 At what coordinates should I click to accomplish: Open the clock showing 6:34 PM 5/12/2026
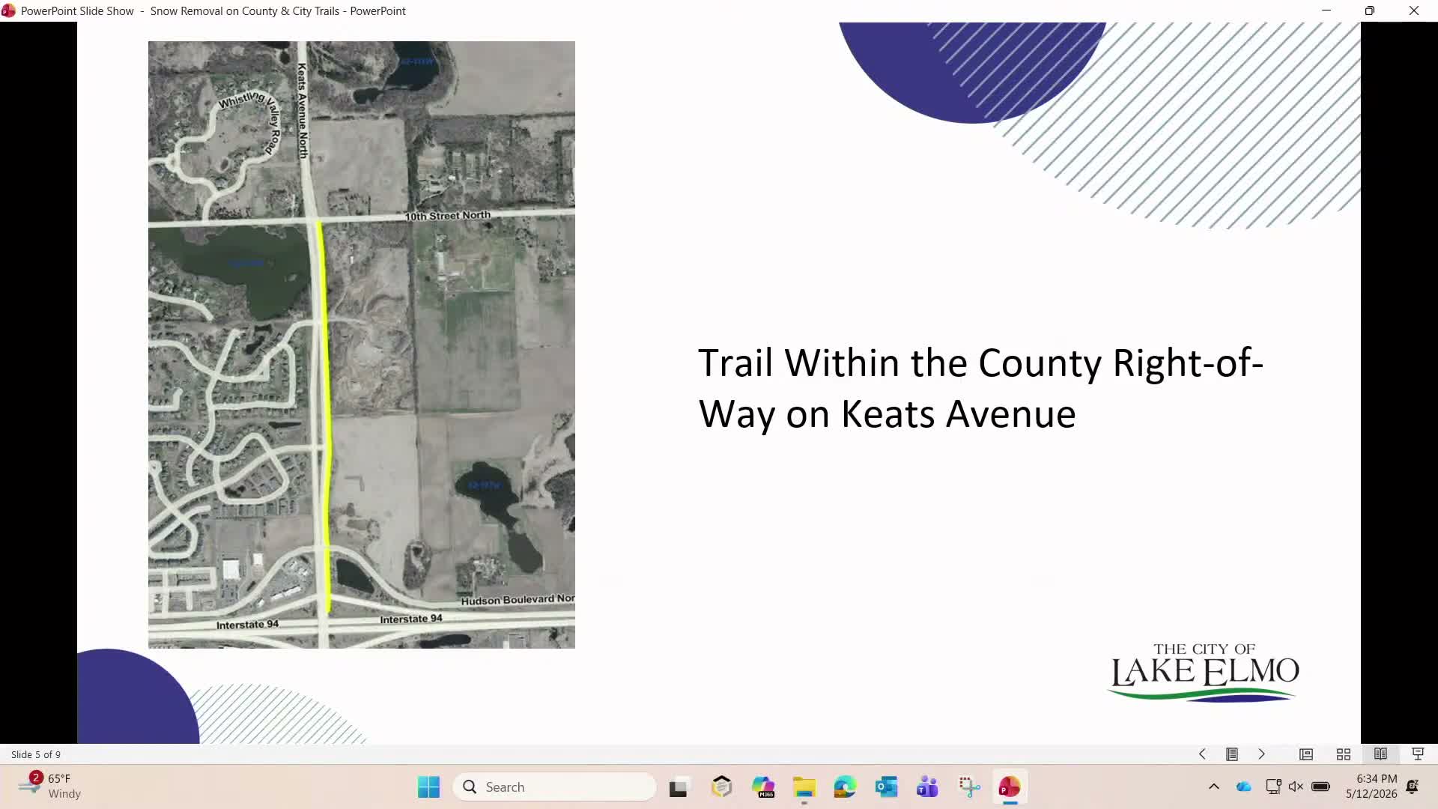[x=1371, y=787]
